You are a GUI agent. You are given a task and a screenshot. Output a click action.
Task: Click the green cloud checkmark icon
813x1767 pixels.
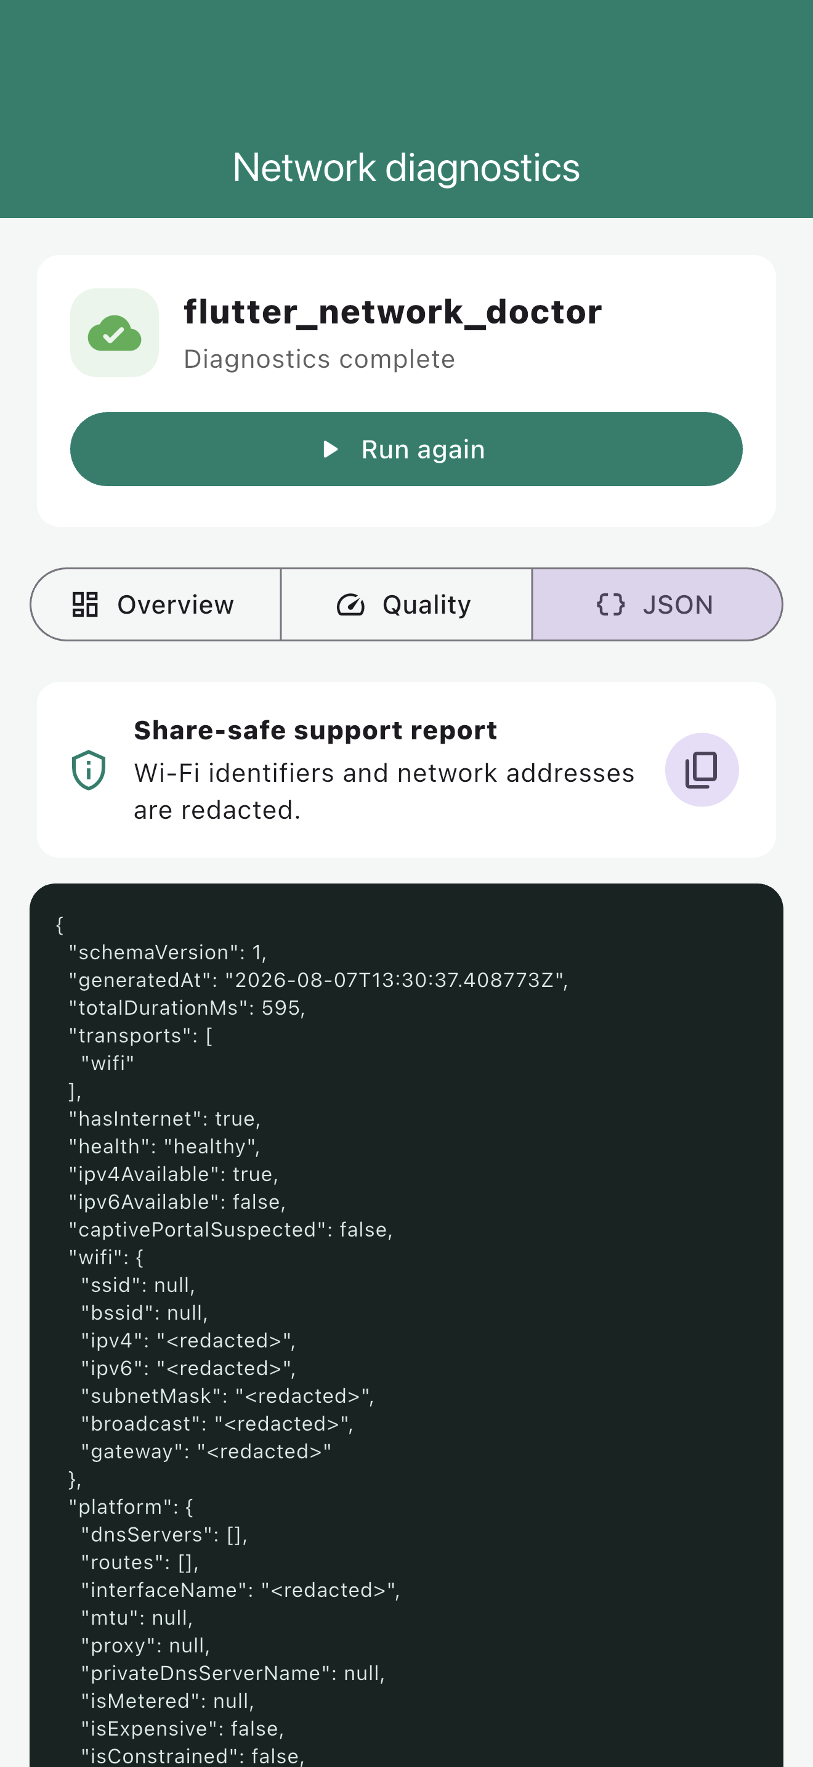(x=115, y=333)
